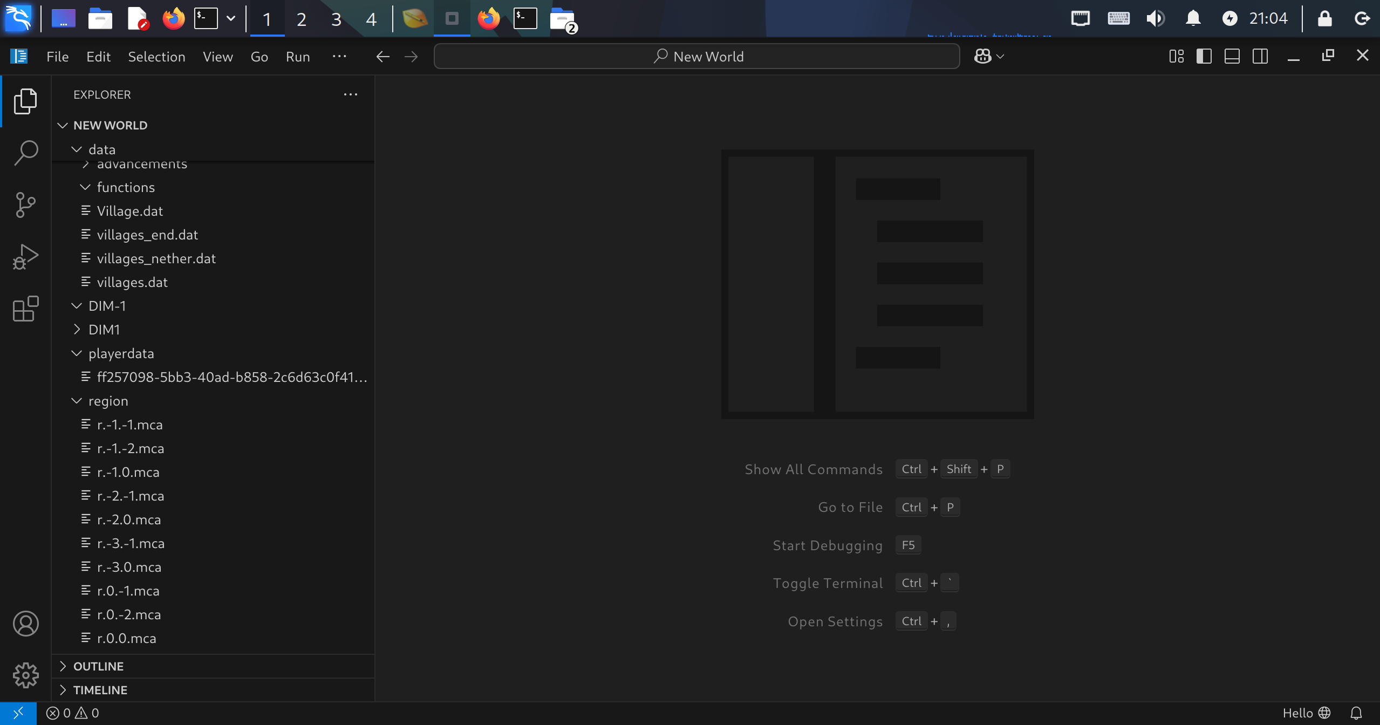
Task: Click Customize Layout icon
Action: pos(1176,56)
